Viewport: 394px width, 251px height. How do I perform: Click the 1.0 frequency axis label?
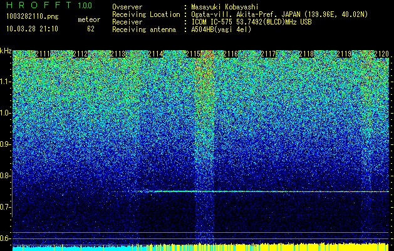(x=5, y=113)
